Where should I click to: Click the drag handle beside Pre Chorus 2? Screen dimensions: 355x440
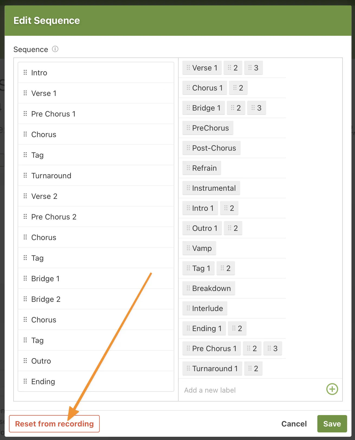click(x=25, y=216)
